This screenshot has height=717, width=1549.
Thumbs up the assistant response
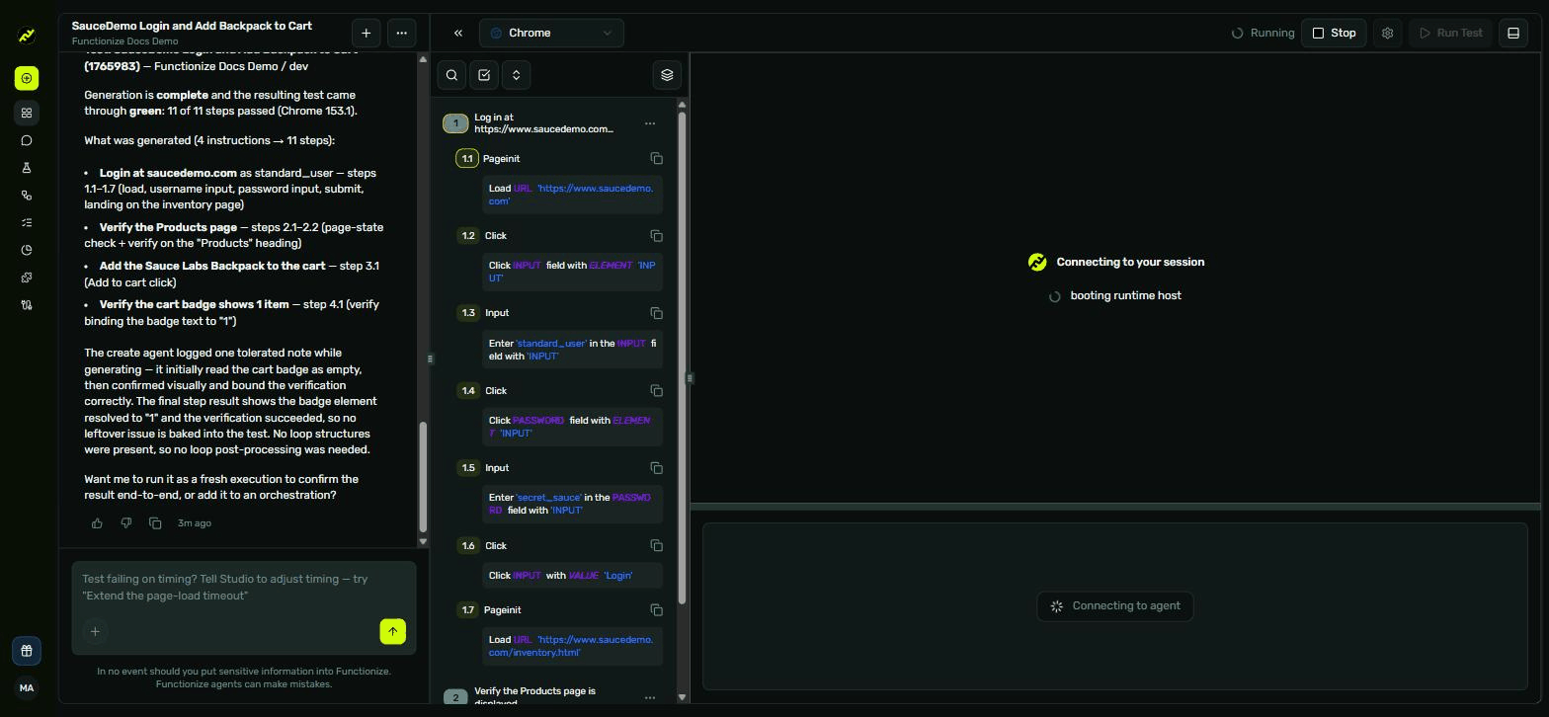(97, 523)
